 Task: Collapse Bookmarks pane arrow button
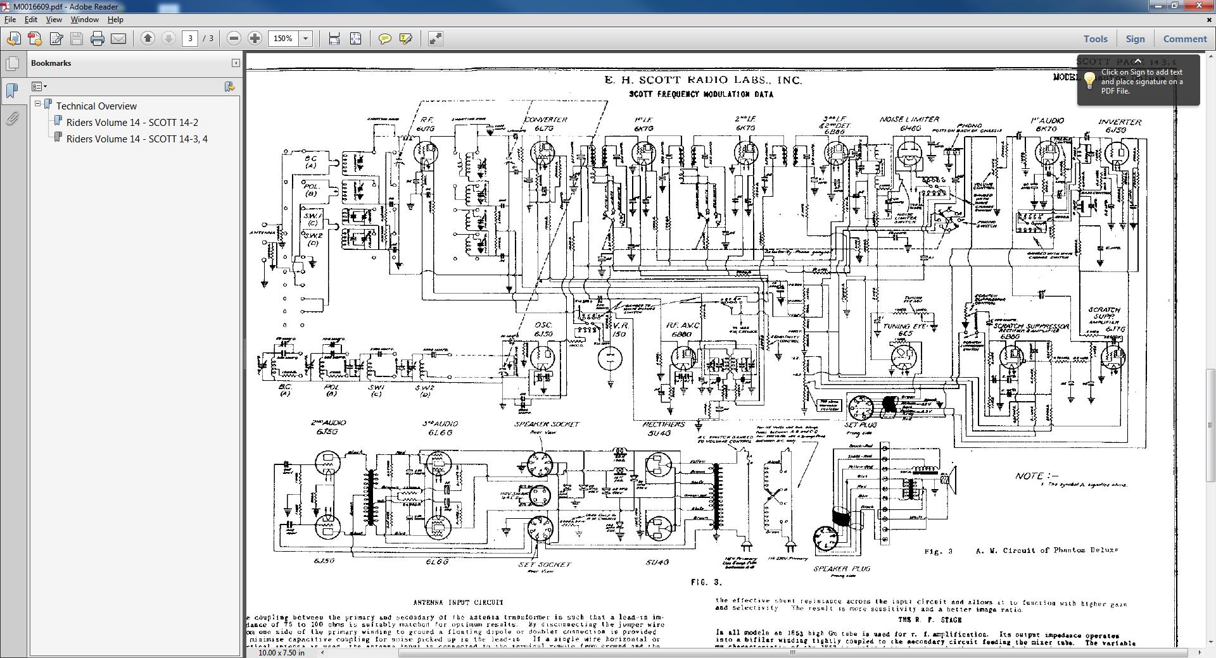(x=236, y=63)
